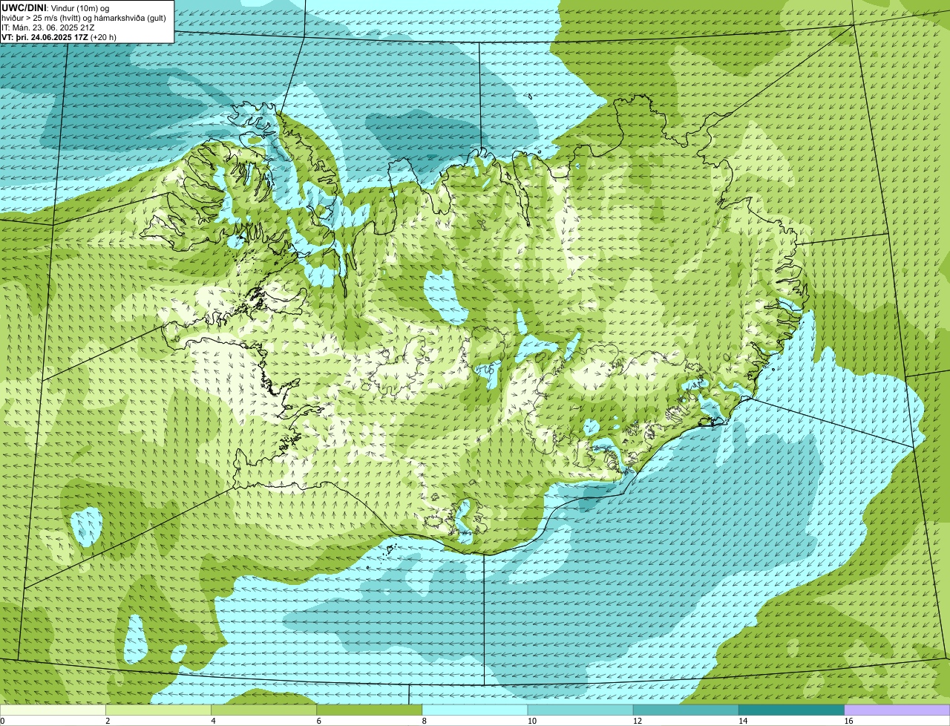Click the dark teal 14–16 m/s color bar segment
The height and width of the screenshot is (726, 950).
[792, 710]
